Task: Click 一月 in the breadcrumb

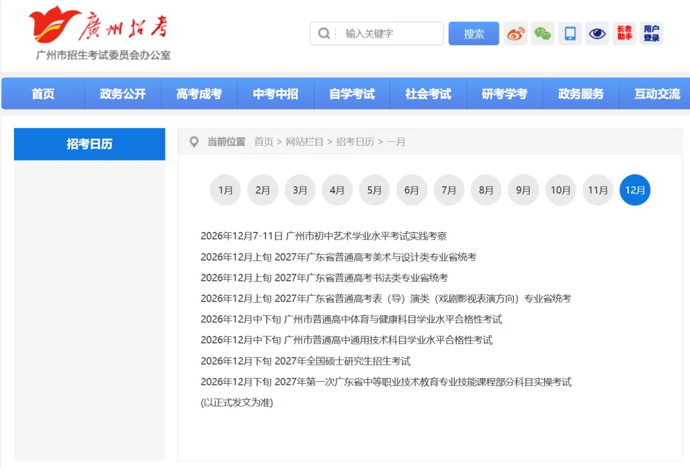Action: coord(396,142)
